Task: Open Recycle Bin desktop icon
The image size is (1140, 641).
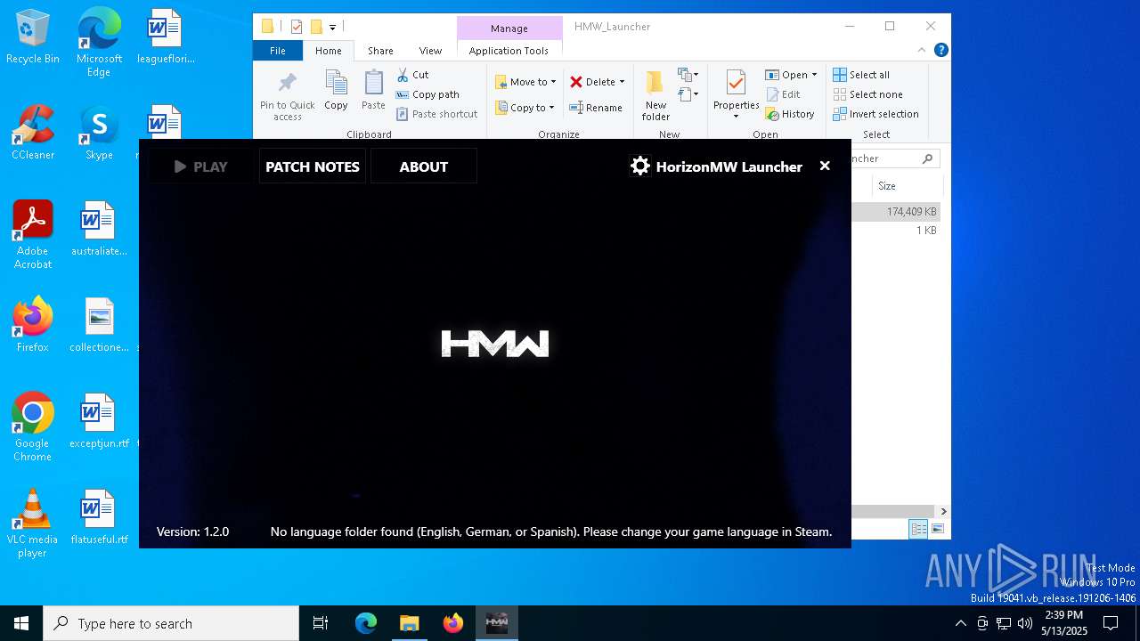Action: pyautogui.click(x=33, y=37)
